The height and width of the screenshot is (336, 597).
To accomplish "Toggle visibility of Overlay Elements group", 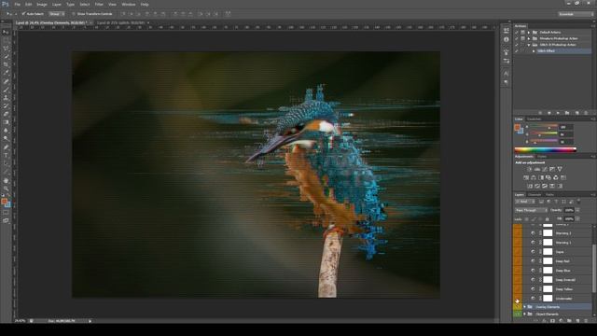I will click(x=518, y=307).
